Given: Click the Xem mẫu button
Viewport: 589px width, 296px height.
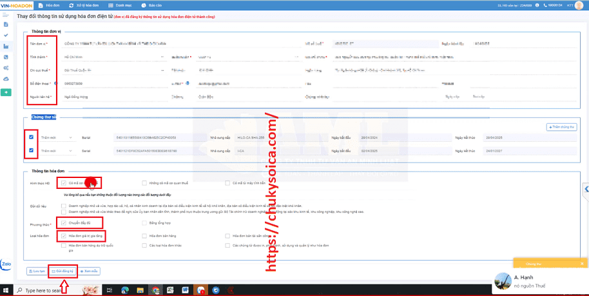Looking at the screenshot, I should [x=89, y=271].
